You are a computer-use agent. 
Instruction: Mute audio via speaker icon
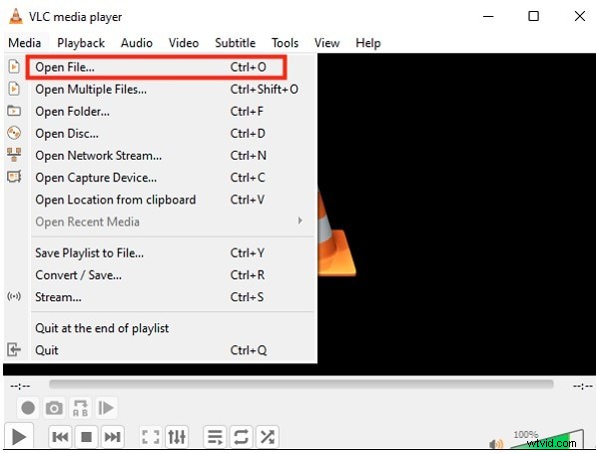[x=496, y=443]
